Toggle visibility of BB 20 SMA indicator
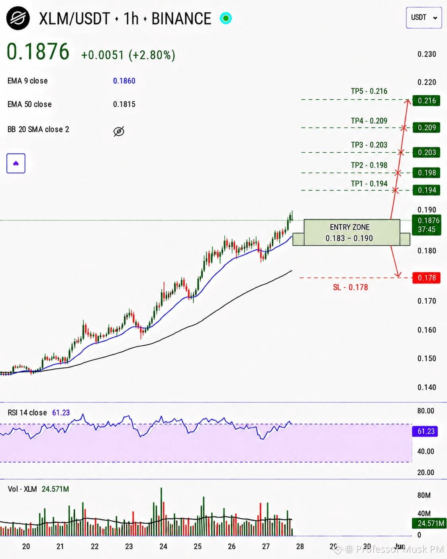Image resolution: width=447 pixels, height=559 pixels. pyautogui.click(x=119, y=131)
